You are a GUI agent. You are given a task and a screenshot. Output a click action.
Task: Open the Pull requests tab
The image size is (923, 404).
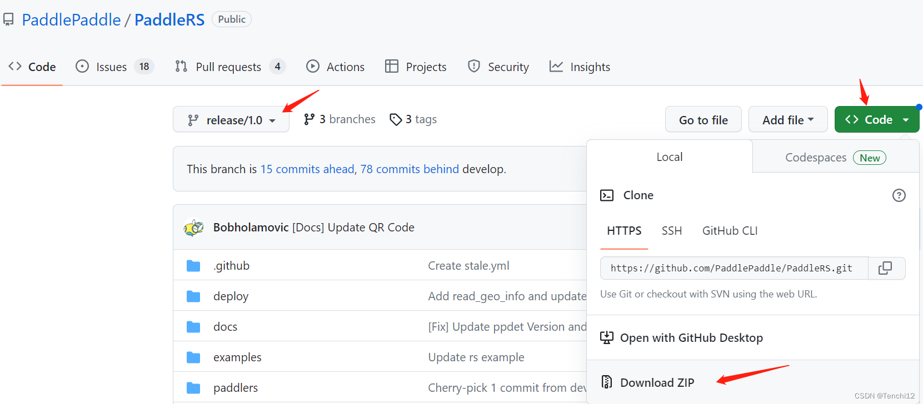click(230, 67)
